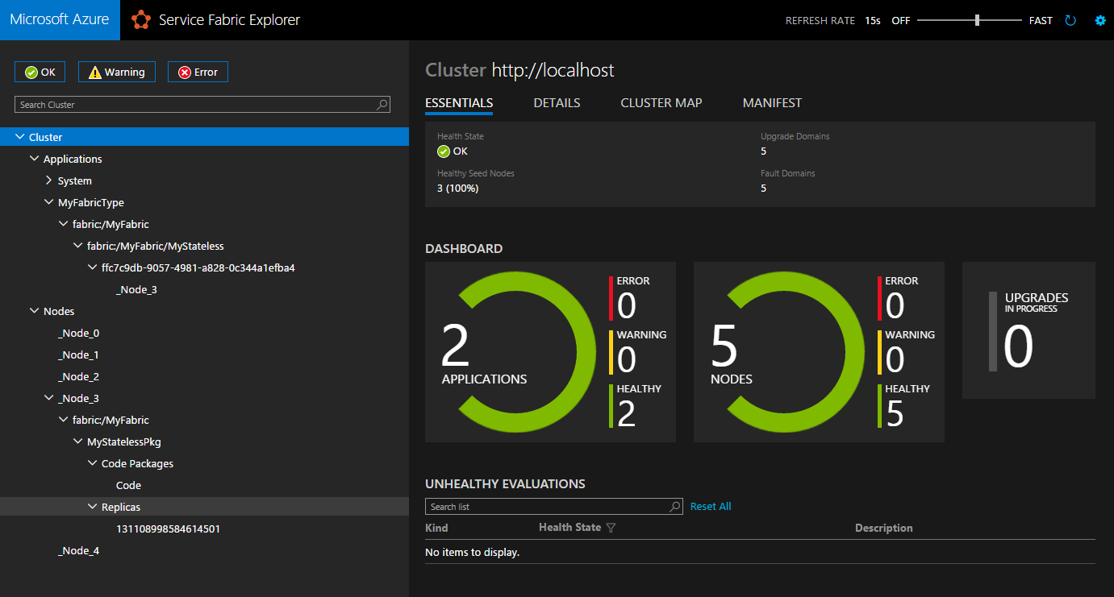Select the Code tree item

[x=128, y=485]
